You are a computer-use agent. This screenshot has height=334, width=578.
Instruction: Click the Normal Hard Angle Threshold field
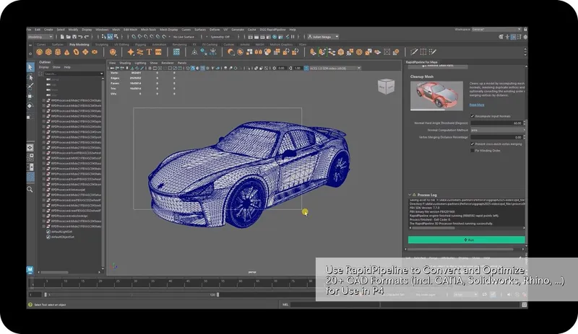(497, 123)
